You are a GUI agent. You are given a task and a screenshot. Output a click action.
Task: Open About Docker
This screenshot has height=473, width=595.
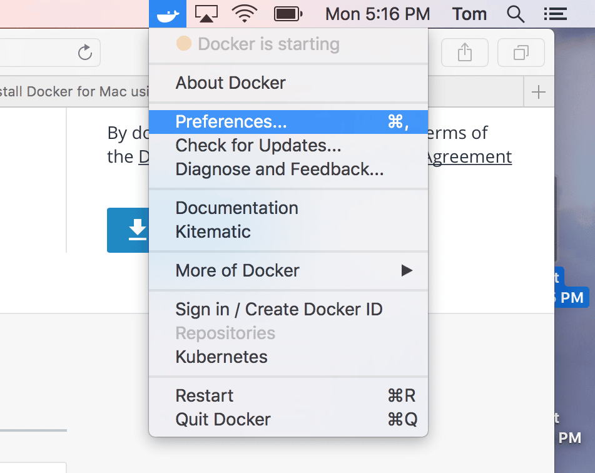click(x=288, y=83)
